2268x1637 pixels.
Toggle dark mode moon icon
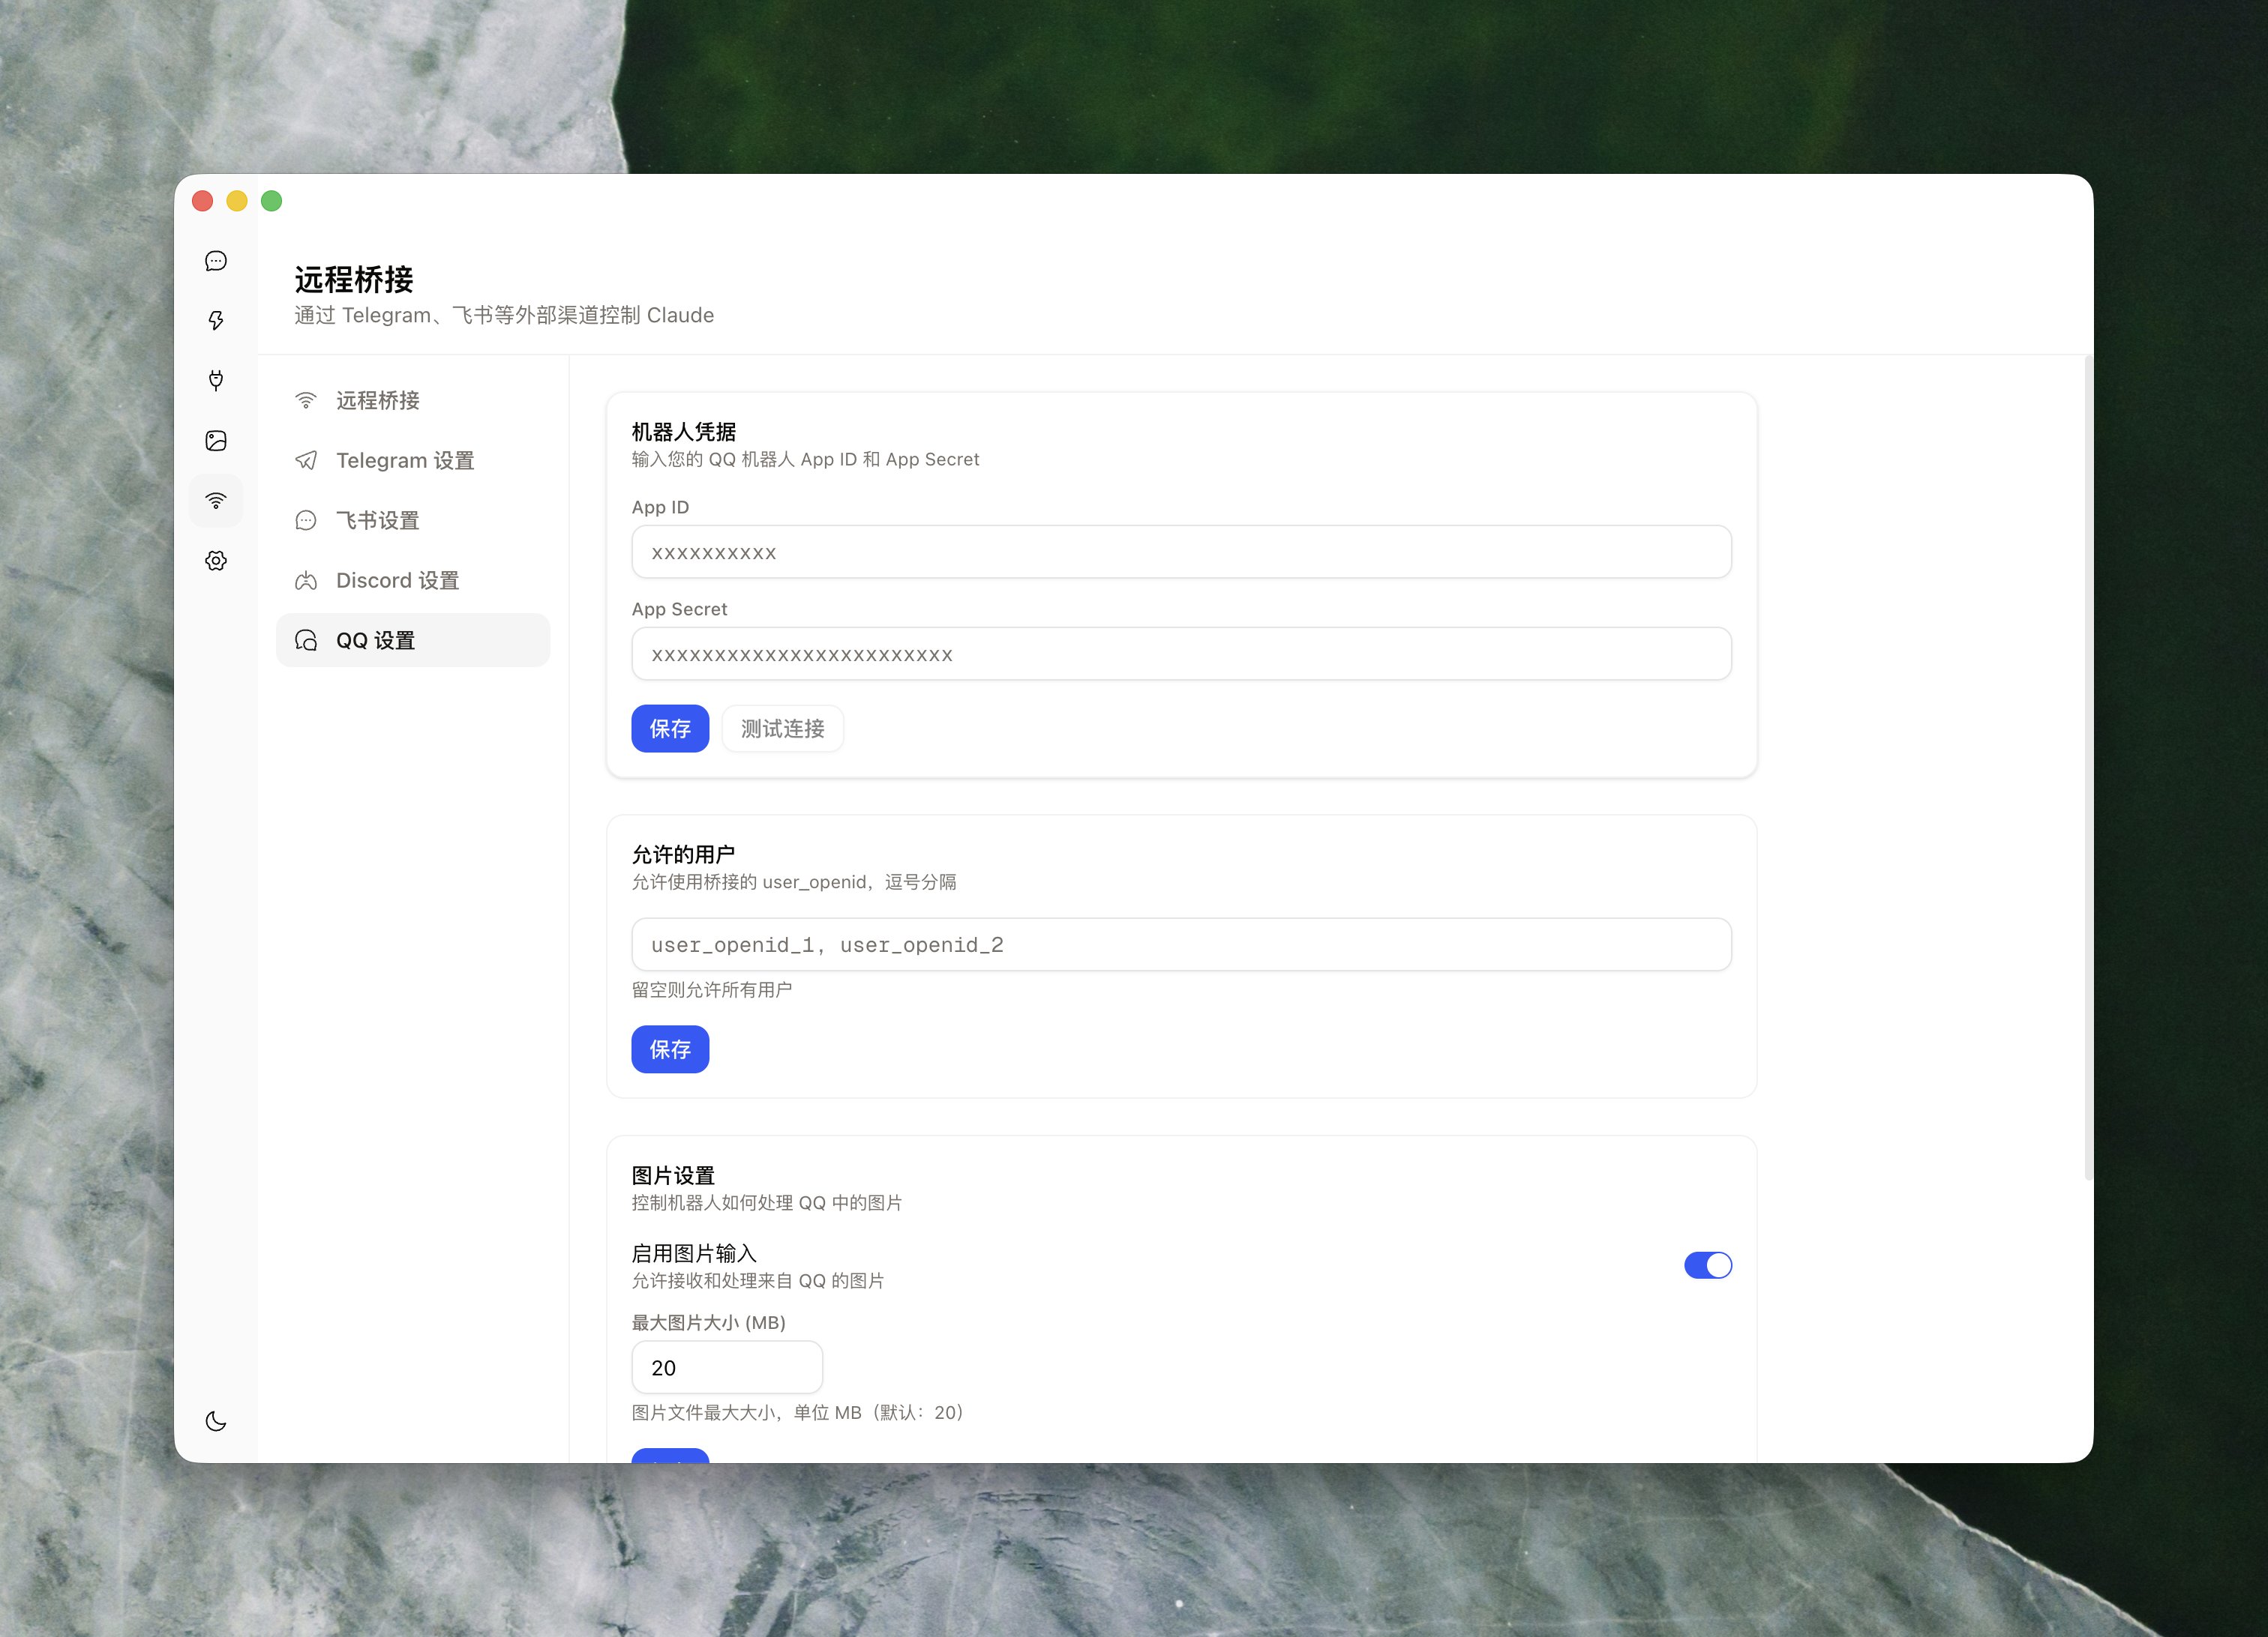(216, 1421)
